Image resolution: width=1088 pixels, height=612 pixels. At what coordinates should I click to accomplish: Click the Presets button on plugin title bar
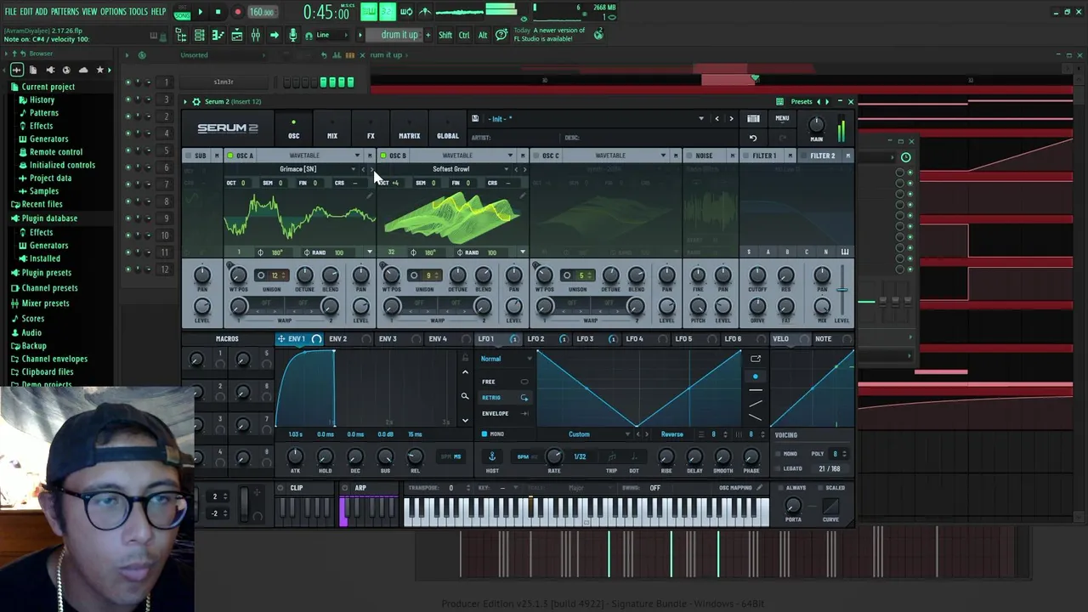pos(802,101)
